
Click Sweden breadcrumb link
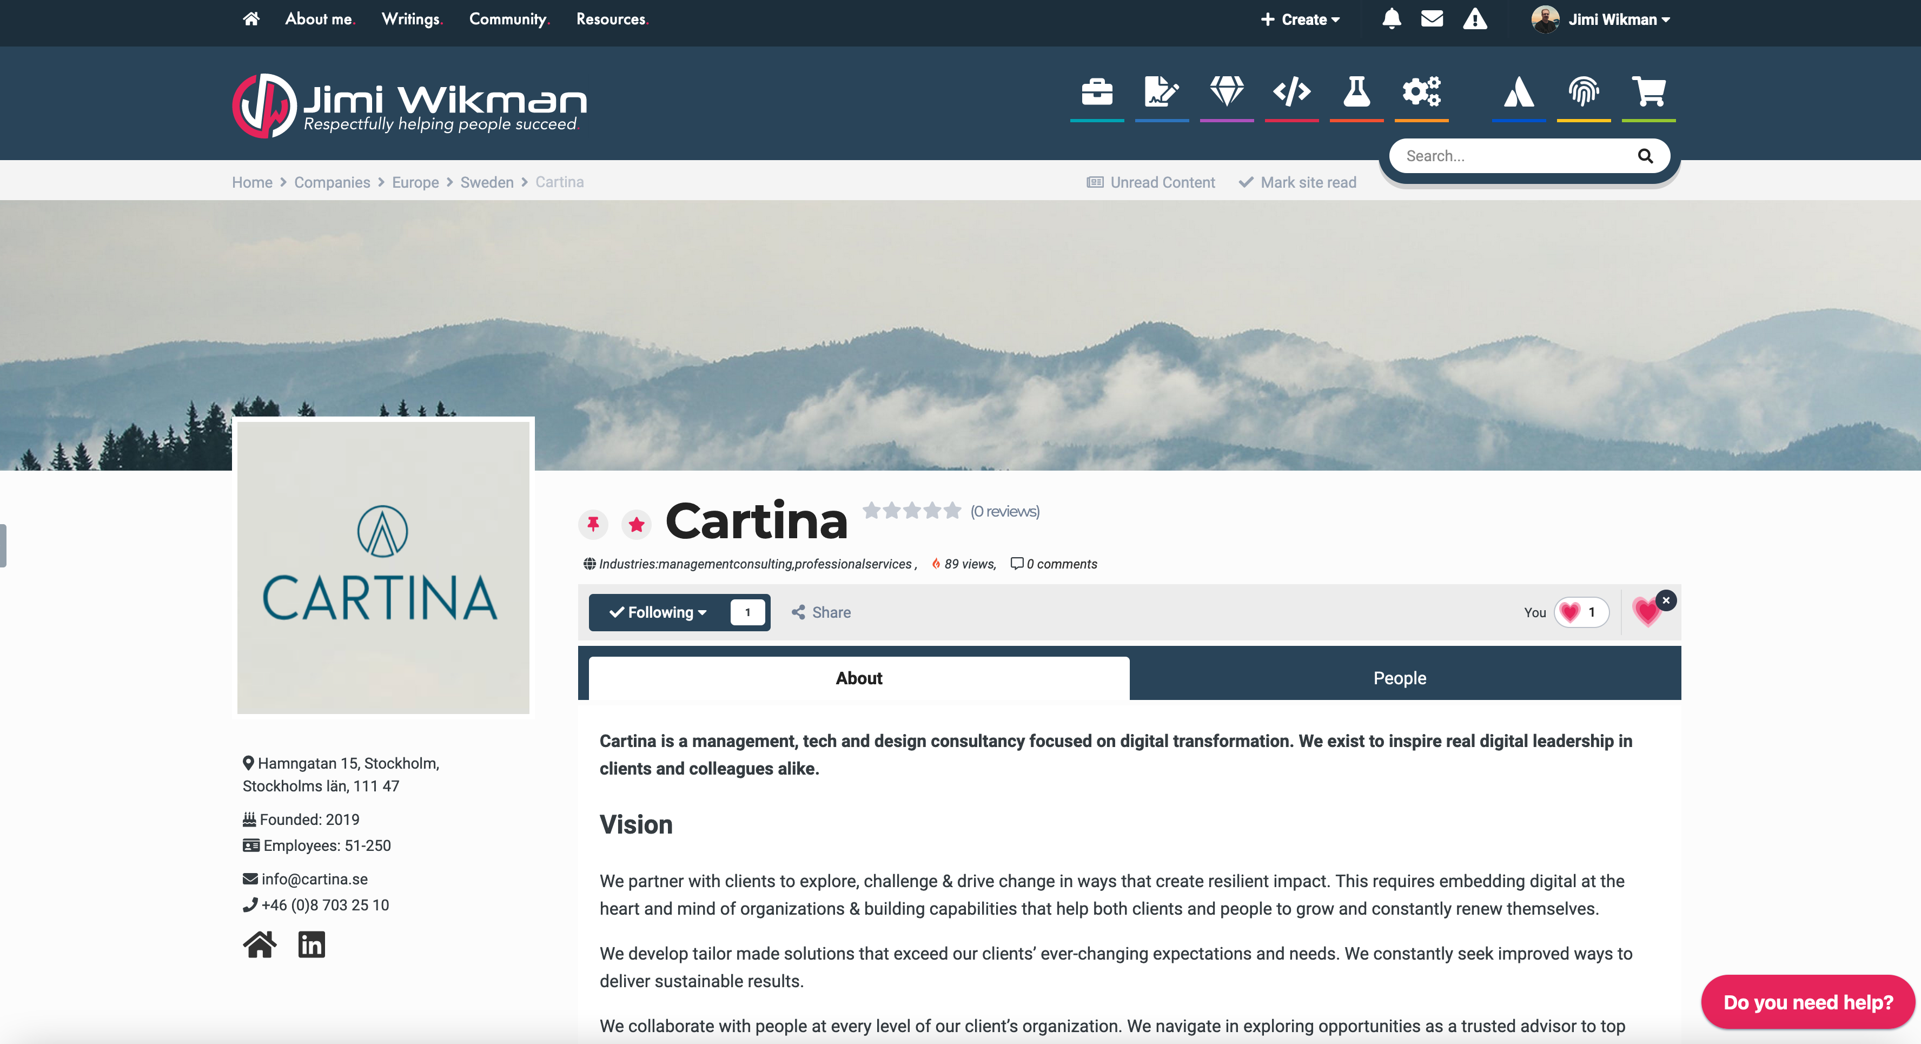(487, 182)
